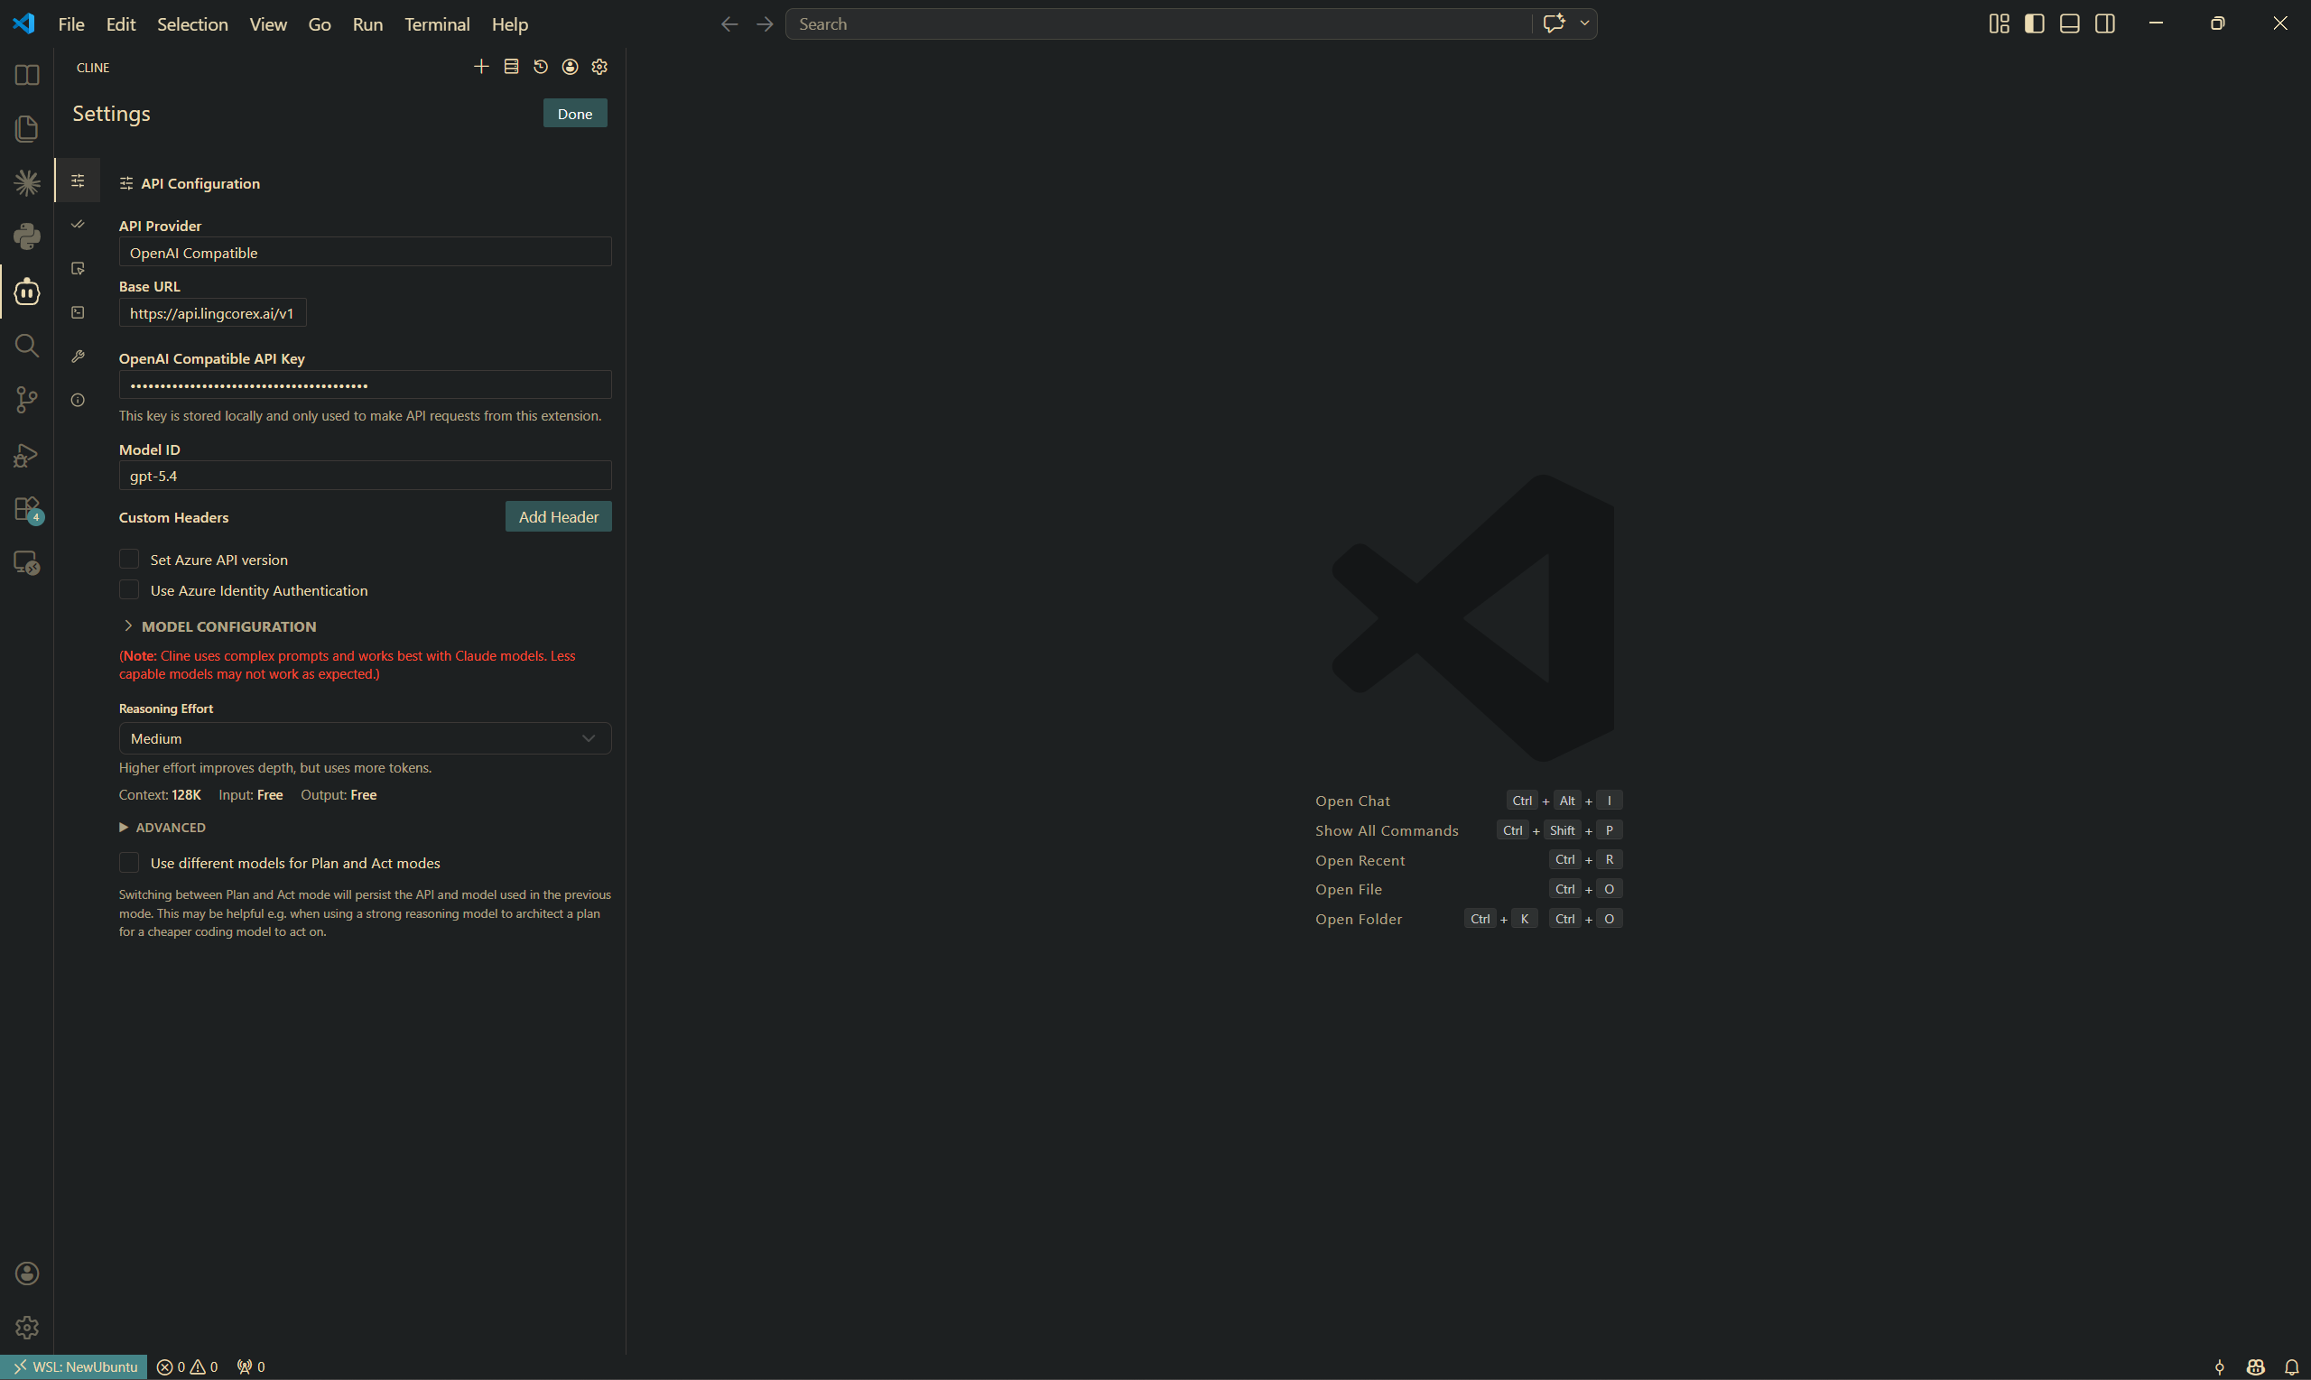The width and height of the screenshot is (2311, 1380).
Task: Focus the Base URL field
Action: pyautogui.click(x=212, y=313)
